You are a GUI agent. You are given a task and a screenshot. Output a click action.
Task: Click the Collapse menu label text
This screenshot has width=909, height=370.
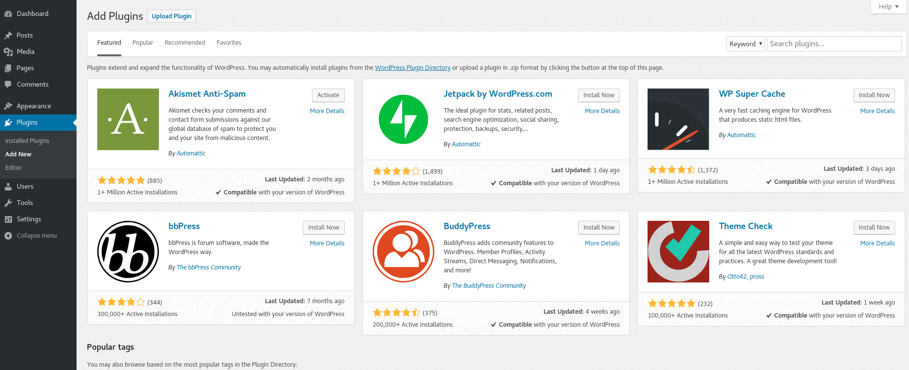[37, 236]
